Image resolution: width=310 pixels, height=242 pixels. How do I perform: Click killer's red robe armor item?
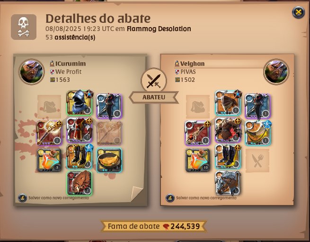pyautogui.click(x=80, y=130)
